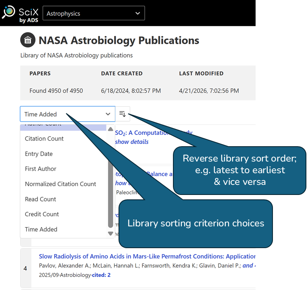Click the sort list scrollbar thumb
This screenshot has height=290, width=308.
110,180
